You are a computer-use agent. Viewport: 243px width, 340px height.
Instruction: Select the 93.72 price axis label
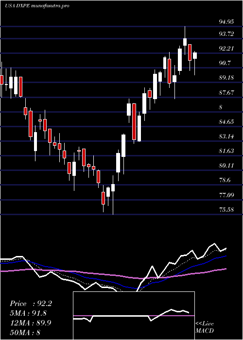pos(226,34)
